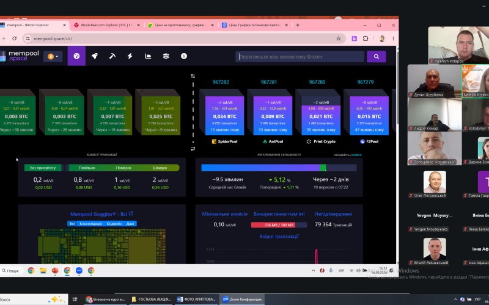Switch to mempool - Bitcoin Explorer tab
The width and height of the screenshot is (489, 305).
point(31,25)
